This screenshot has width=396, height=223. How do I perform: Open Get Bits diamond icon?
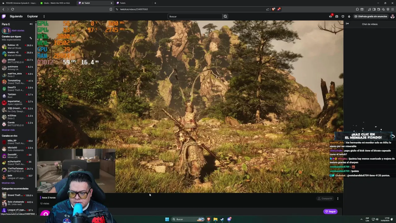pos(349,16)
